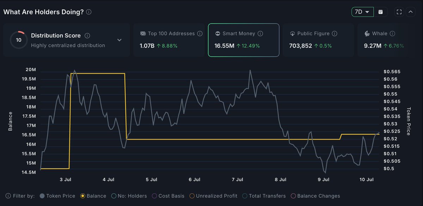Viewport: 423px width, 206px height.
Task: Click the Whale icon
Action: click(x=367, y=34)
